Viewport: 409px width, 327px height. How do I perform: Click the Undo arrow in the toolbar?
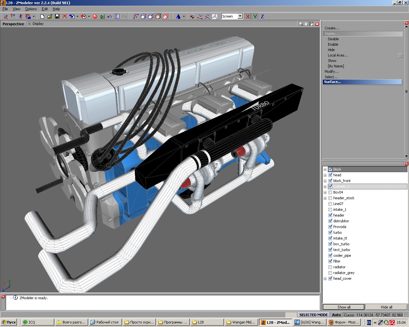coord(110,16)
